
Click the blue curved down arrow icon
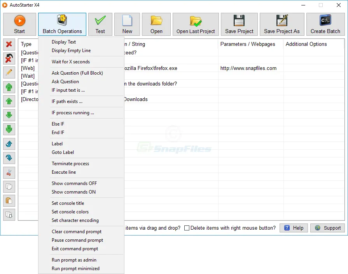[x=9, y=158]
